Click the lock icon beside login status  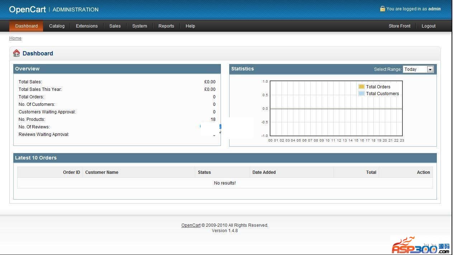[x=382, y=9]
